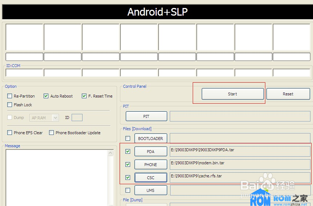Click the modem.bin.tar path field
This screenshot has height=206, width=313.
240,164
